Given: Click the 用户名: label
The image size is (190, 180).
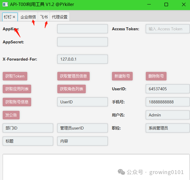Looking at the screenshot, I should 118,115.
